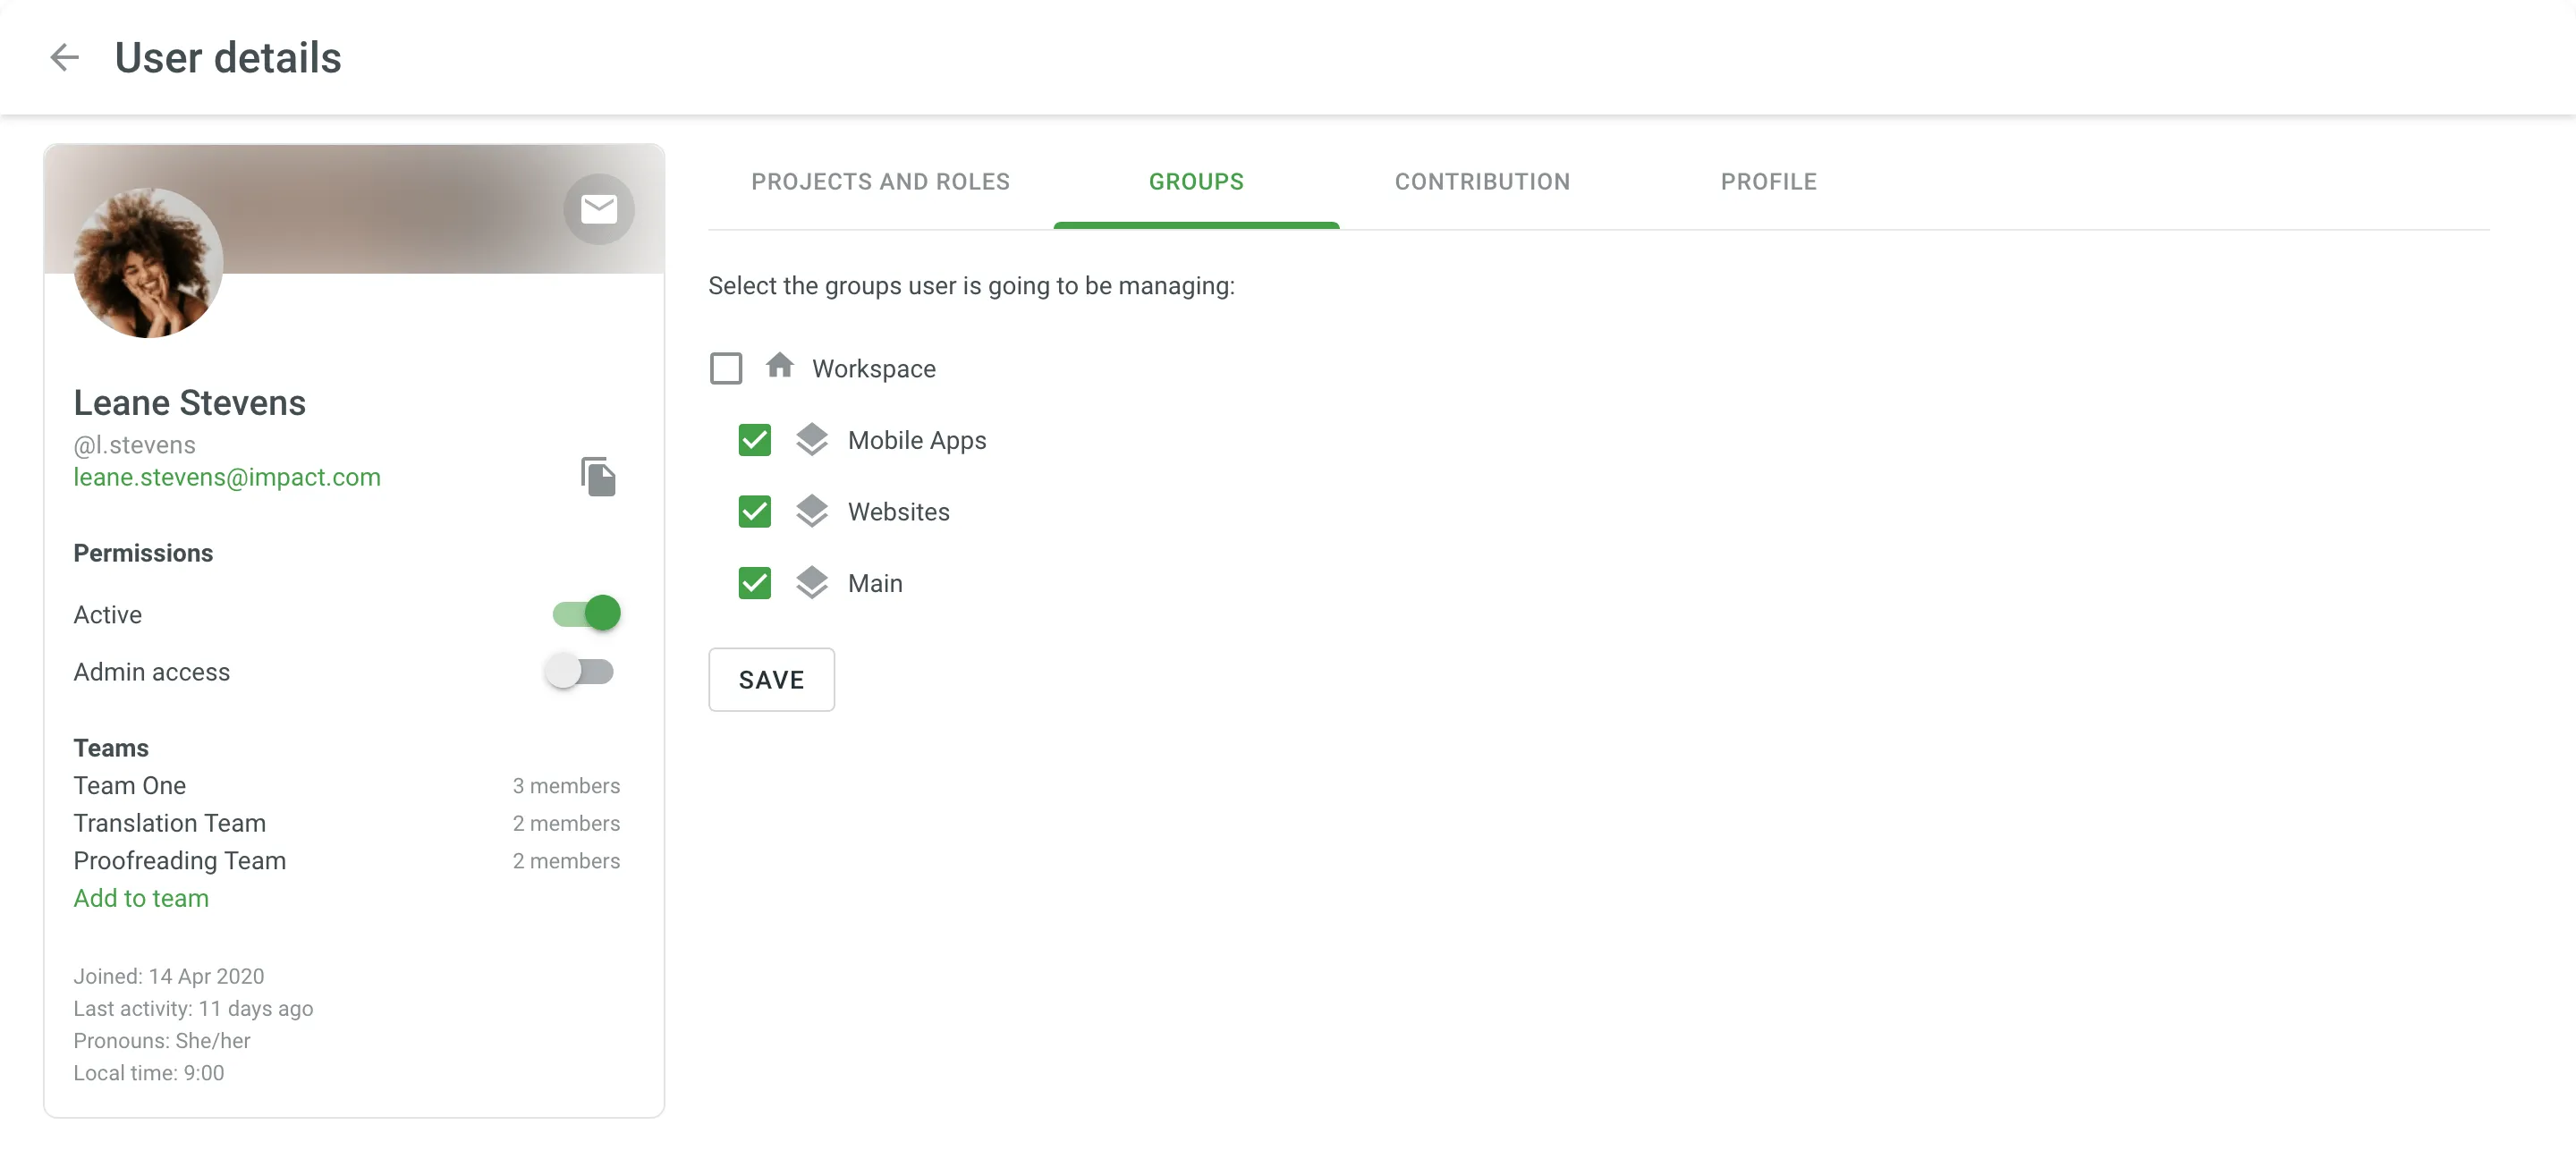Uncheck the Main group checkbox

754,581
